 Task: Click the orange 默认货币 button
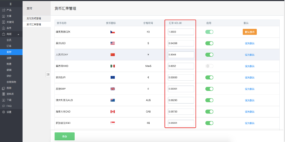(249, 32)
